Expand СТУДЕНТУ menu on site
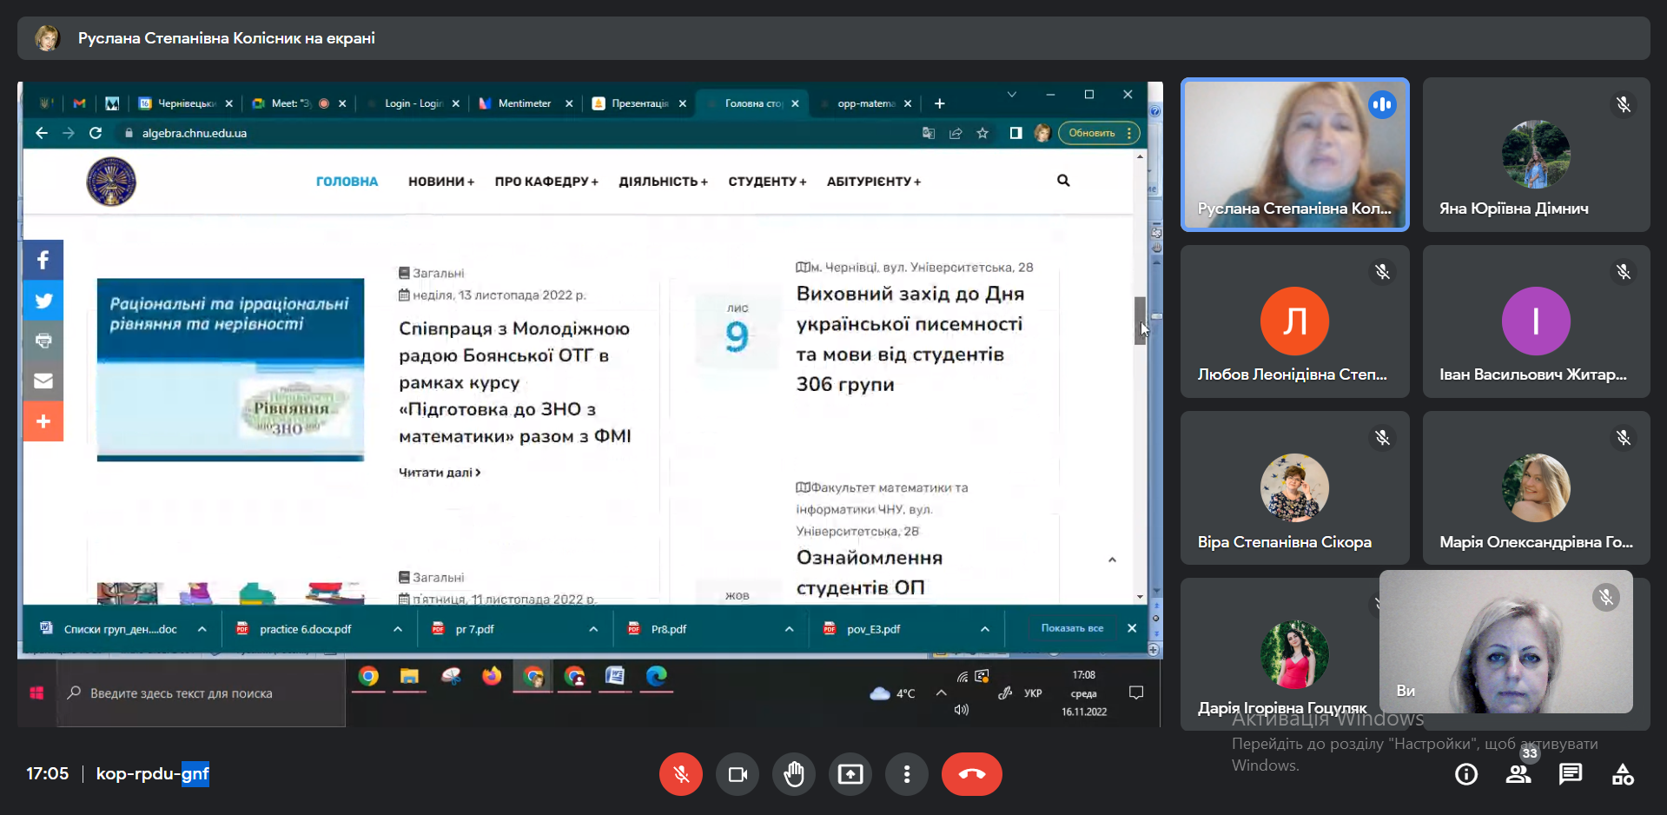This screenshot has height=815, width=1667. pos(767,182)
